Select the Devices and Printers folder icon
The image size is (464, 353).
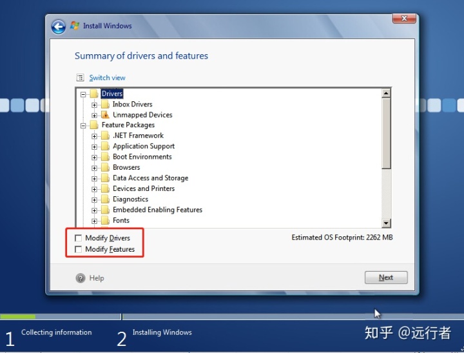click(x=105, y=188)
